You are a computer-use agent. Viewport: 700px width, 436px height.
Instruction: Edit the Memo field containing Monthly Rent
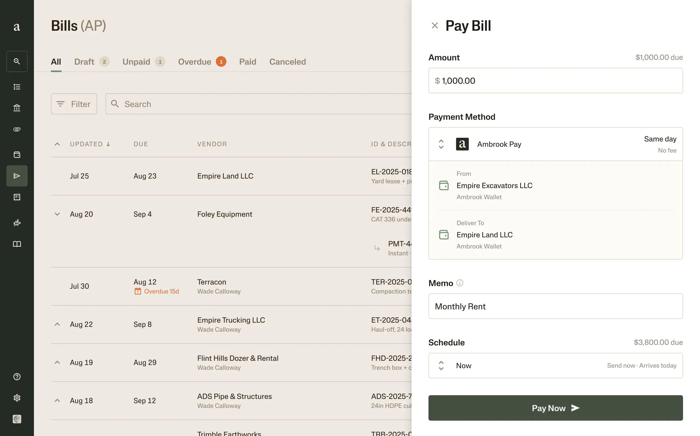[555, 306]
